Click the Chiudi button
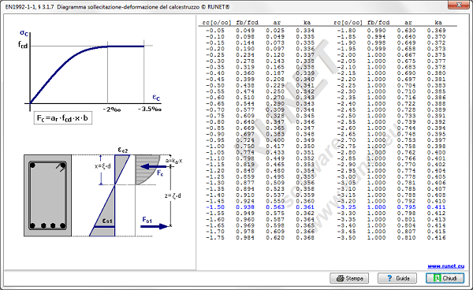This screenshot has height=290, width=473. [445, 278]
